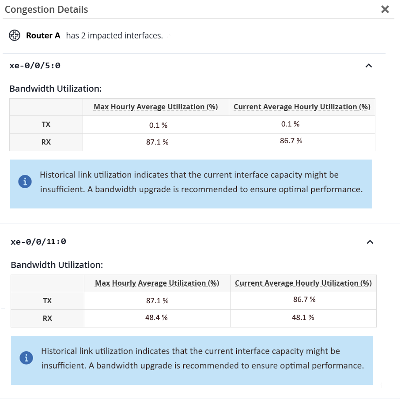Viewport: 401px width, 409px height.
Task: Select the xe-0/0/11:0 interface name
Action: pyautogui.click(x=39, y=242)
